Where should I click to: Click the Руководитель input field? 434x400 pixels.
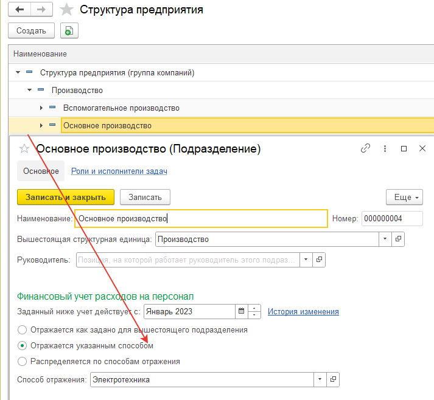pyautogui.click(x=188, y=260)
